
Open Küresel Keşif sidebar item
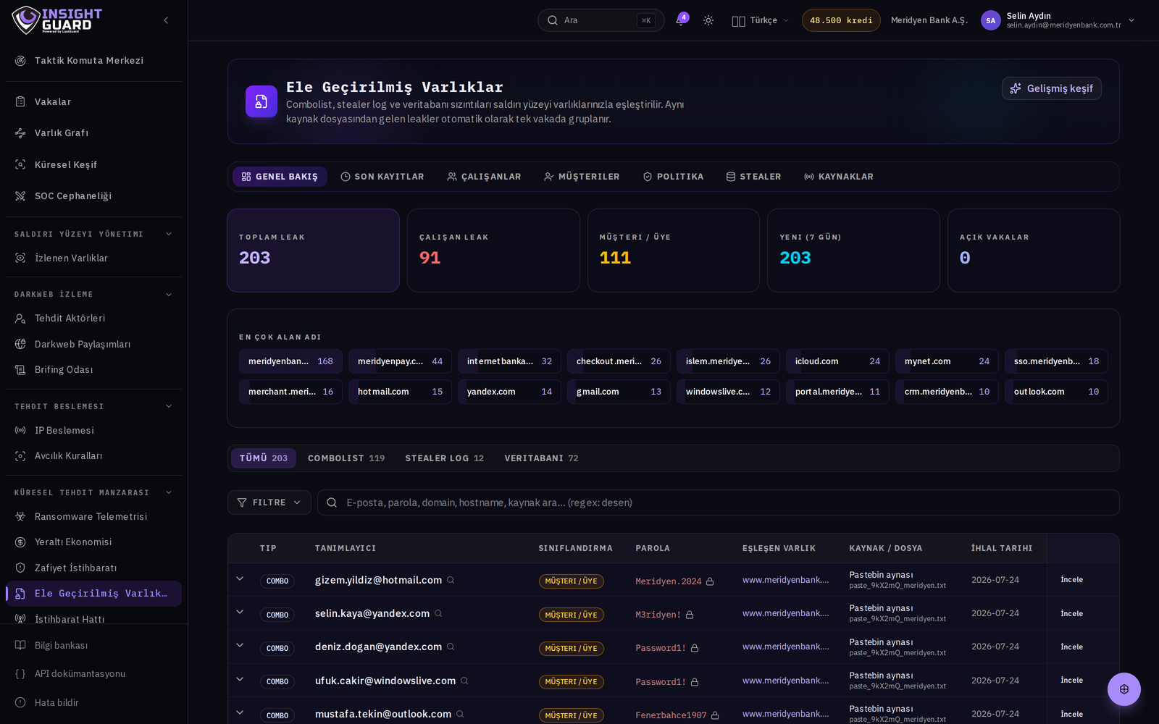click(93, 165)
